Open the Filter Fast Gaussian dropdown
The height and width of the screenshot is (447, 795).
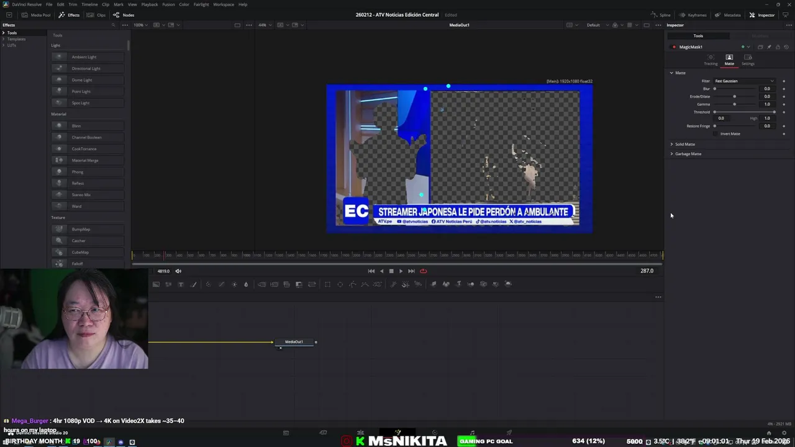[744, 81]
